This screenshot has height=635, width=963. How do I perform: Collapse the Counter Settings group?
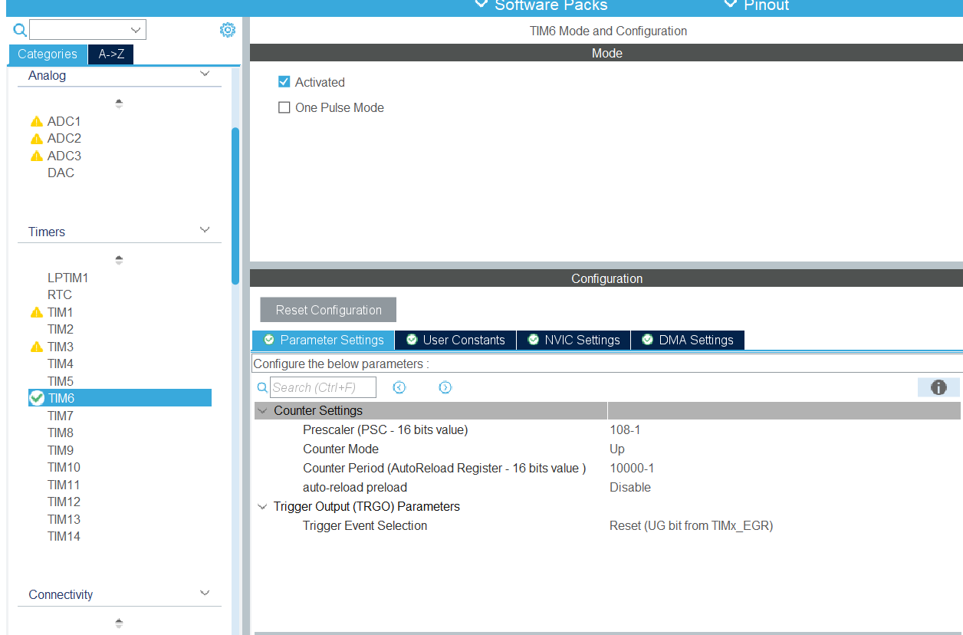tap(263, 411)
